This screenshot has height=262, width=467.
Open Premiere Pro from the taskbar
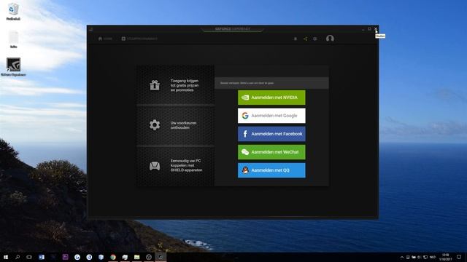[65, 257]
